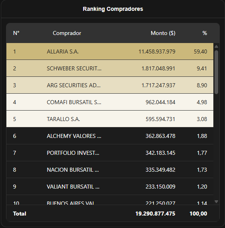
Task: Click the percentage 3,08
Action: (x=202, y=119)
